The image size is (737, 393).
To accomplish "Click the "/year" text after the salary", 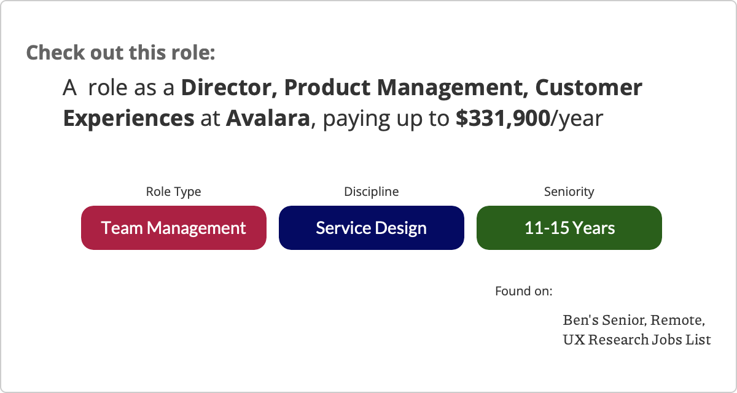I will 577,118.
